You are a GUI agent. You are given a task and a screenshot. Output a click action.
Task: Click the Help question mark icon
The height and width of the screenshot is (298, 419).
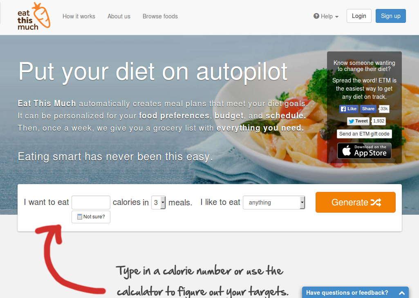(316, 16)
